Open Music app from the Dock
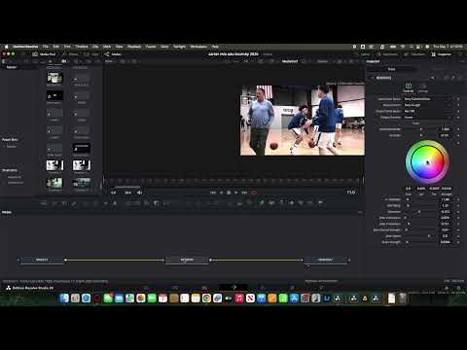The height and width of the screenshot is (350, 467). (239, 297)
